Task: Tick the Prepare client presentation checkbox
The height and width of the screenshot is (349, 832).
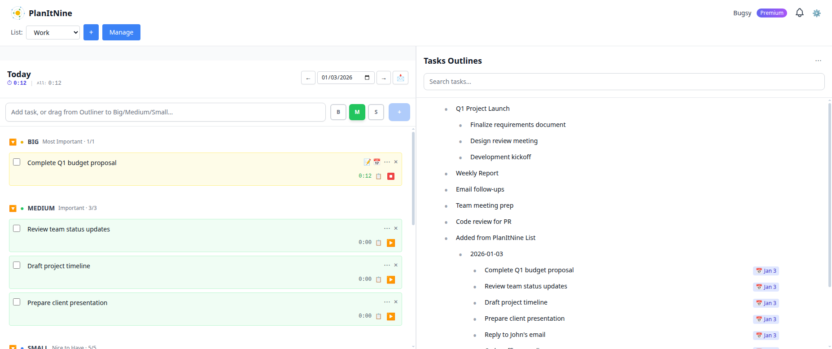Action: coord(17,302)
